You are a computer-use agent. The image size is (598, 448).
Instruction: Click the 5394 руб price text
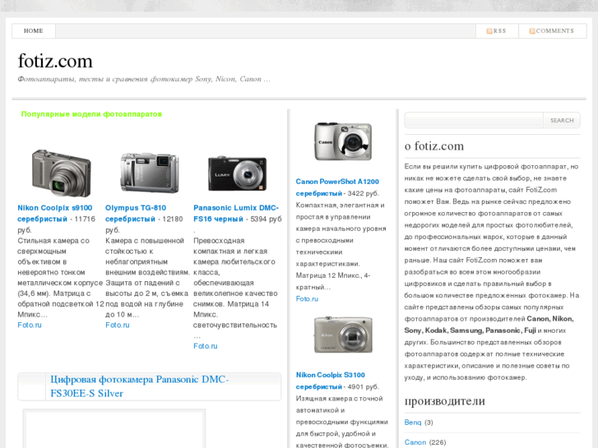[x=266, y=219]
